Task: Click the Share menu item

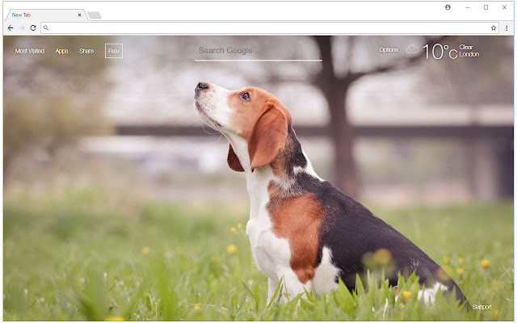Action: (x=86, y=51)
